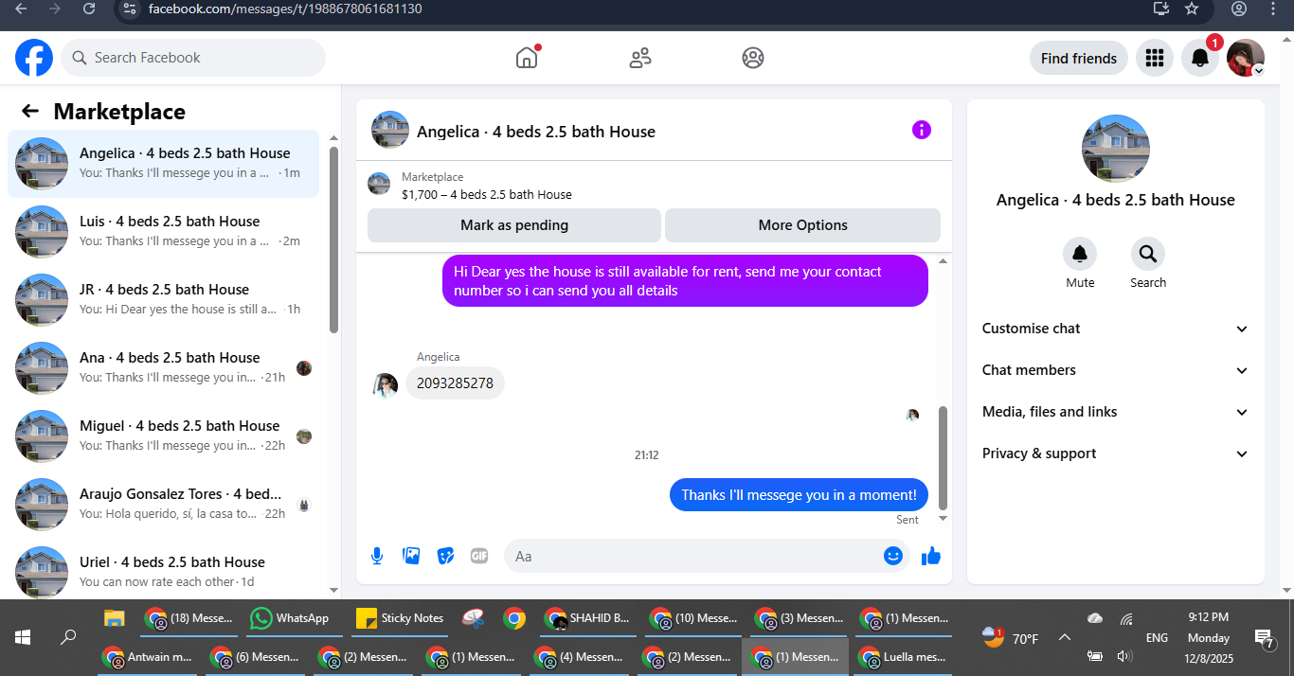The image size is (1294, 676).
Task: Click the Mark as pending button
Action: [x=514, y=225]
